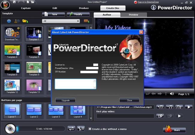Select the Template 13 thumbnail
The image size is (195, 135).
click(34, 86)
